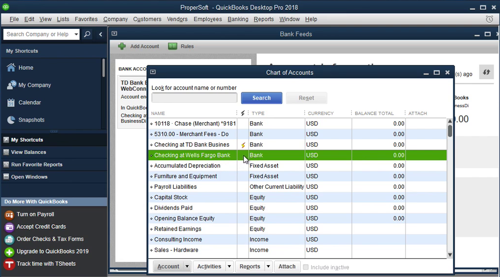The height and width of the screenshot is (277, 500).
Task: Open Rules in Bank Feeds window
Action: [x=181, y=46]
